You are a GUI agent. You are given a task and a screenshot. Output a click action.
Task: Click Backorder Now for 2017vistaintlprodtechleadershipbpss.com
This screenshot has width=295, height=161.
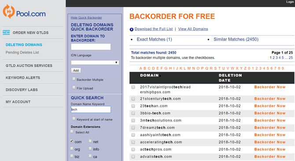(x=270, y=87)
